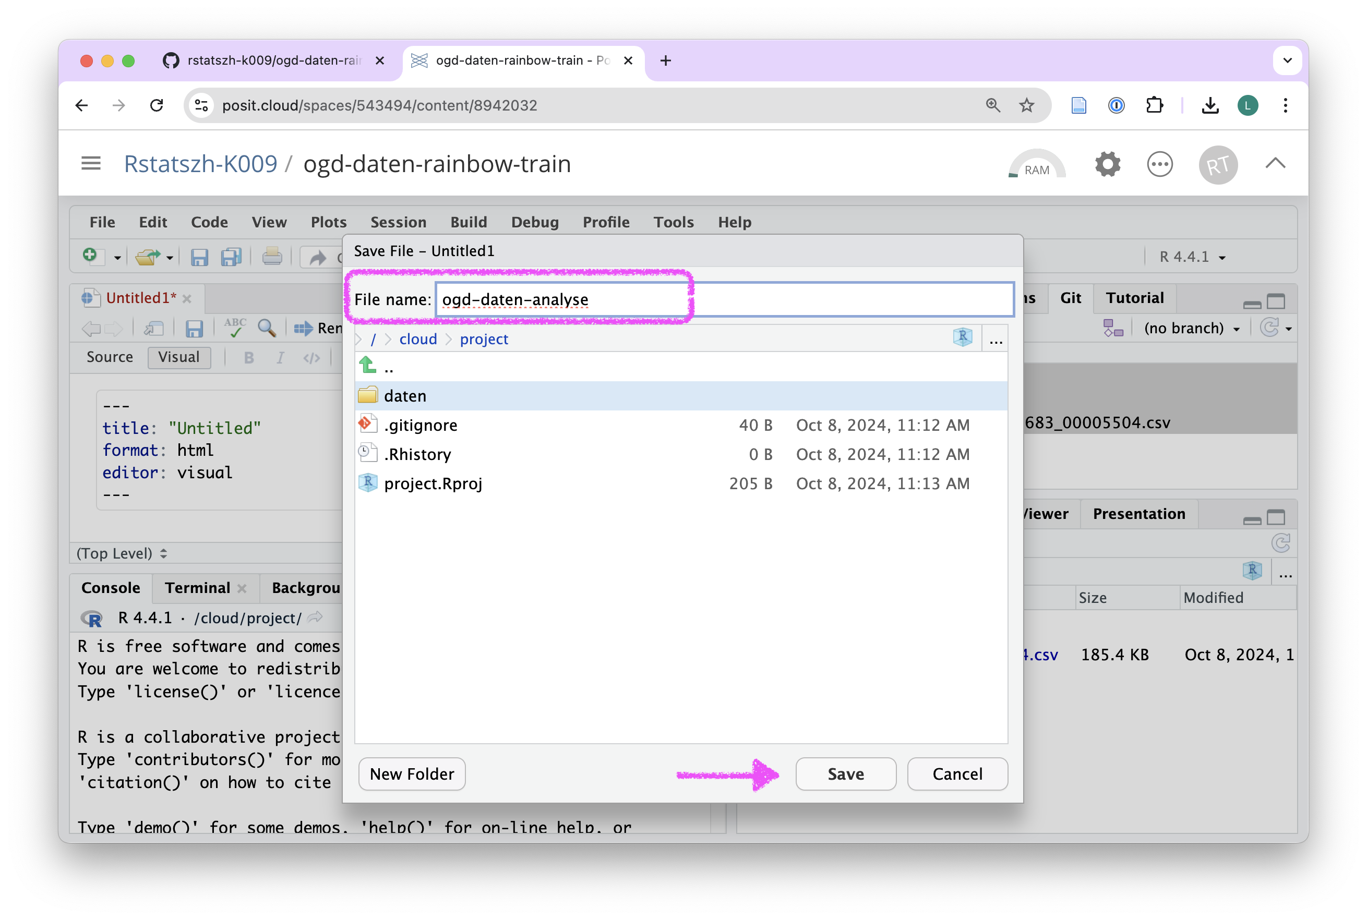This screenshot has height=920, width=1367.
Task: Open the more actions ellipsis circle
Action: coord(1160,164)
